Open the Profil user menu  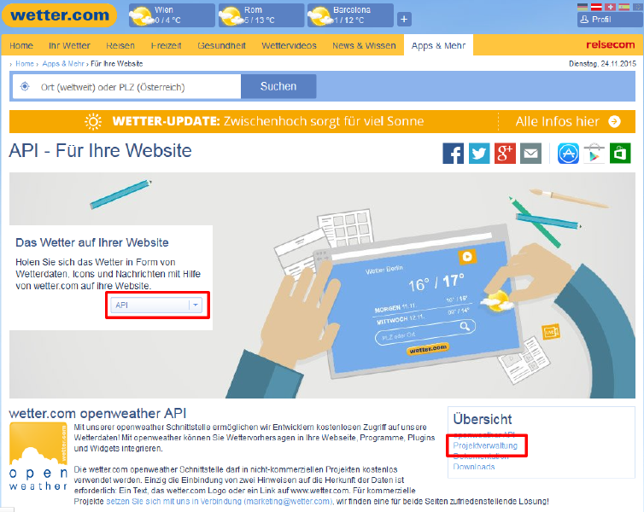point(610,20)
